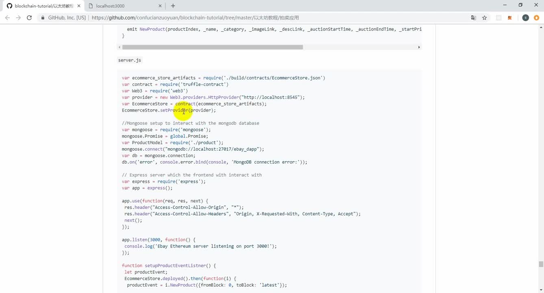Click "var express = require('express');" line
544x293 pixels.
(x=164, y=181)
